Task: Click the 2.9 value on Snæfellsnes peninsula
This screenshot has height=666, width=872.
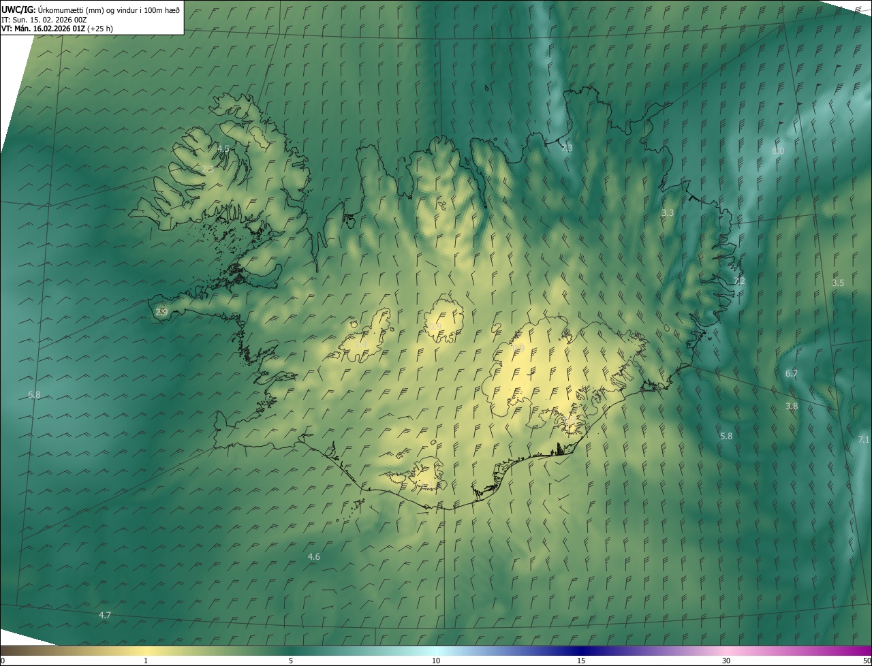Action: (x=161, y=312)
